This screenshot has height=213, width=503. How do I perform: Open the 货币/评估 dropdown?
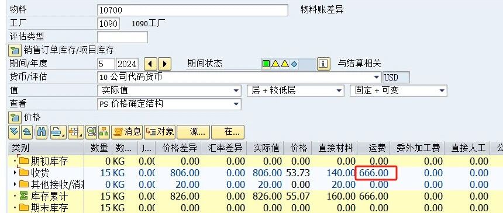click(377, 77)
